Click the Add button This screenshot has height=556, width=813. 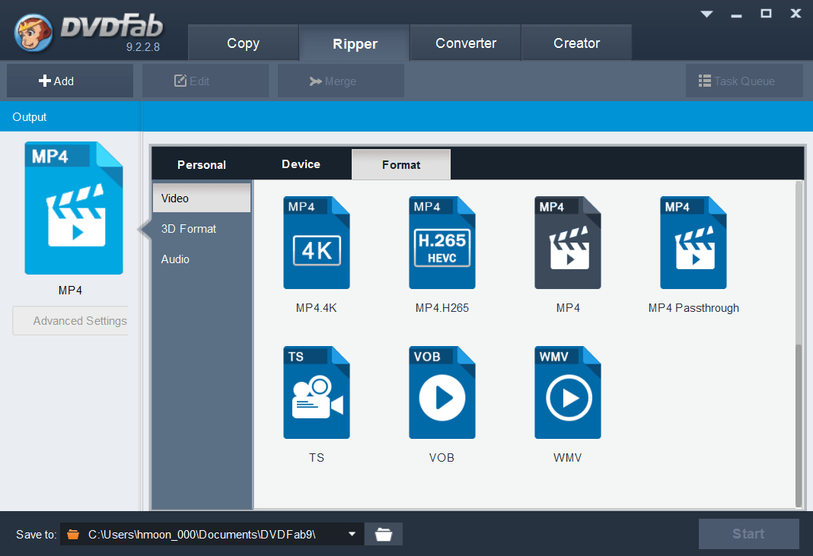tap(70, 81)
